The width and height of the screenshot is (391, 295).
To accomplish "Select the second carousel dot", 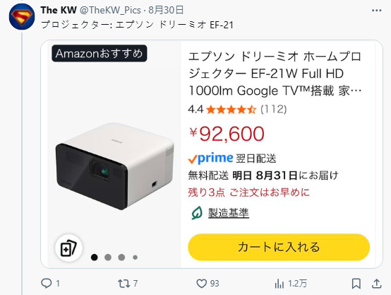I will tap(108, 258).
